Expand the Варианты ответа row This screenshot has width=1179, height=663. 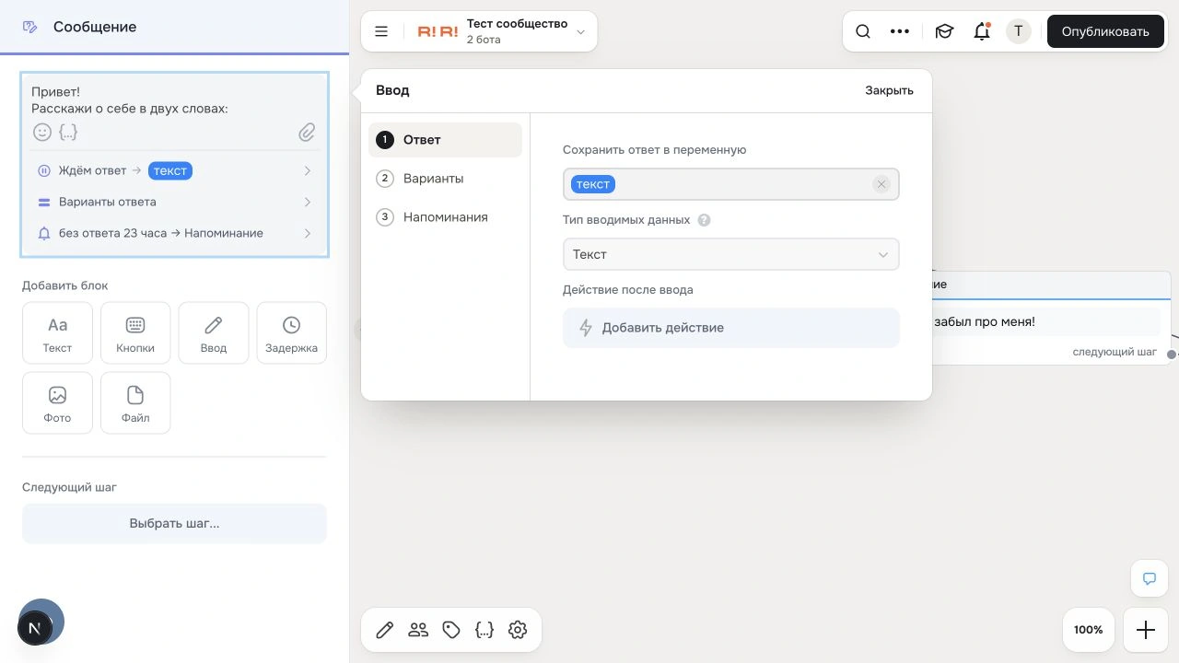click(x=175, y=202)
